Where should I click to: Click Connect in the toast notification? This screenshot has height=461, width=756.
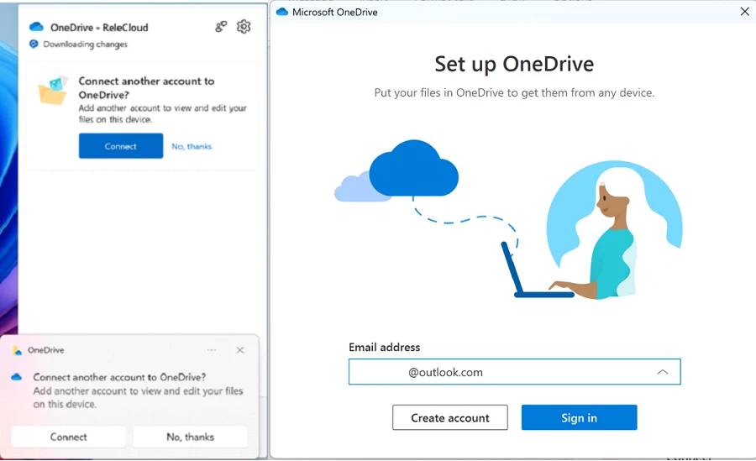point(69,437)
